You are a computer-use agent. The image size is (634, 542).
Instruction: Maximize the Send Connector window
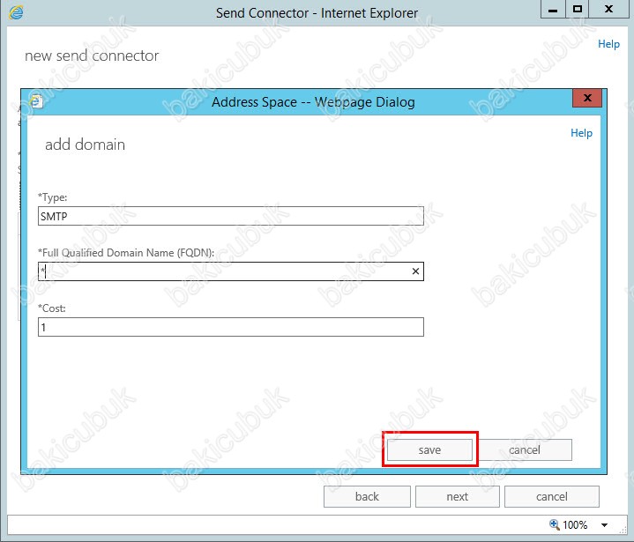tap(578, 10)
